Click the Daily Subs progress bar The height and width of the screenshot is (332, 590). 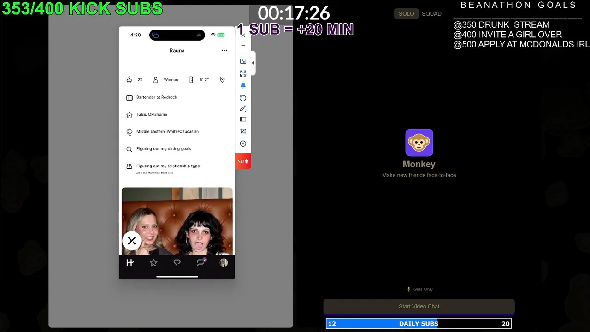(x=419, y=324)
